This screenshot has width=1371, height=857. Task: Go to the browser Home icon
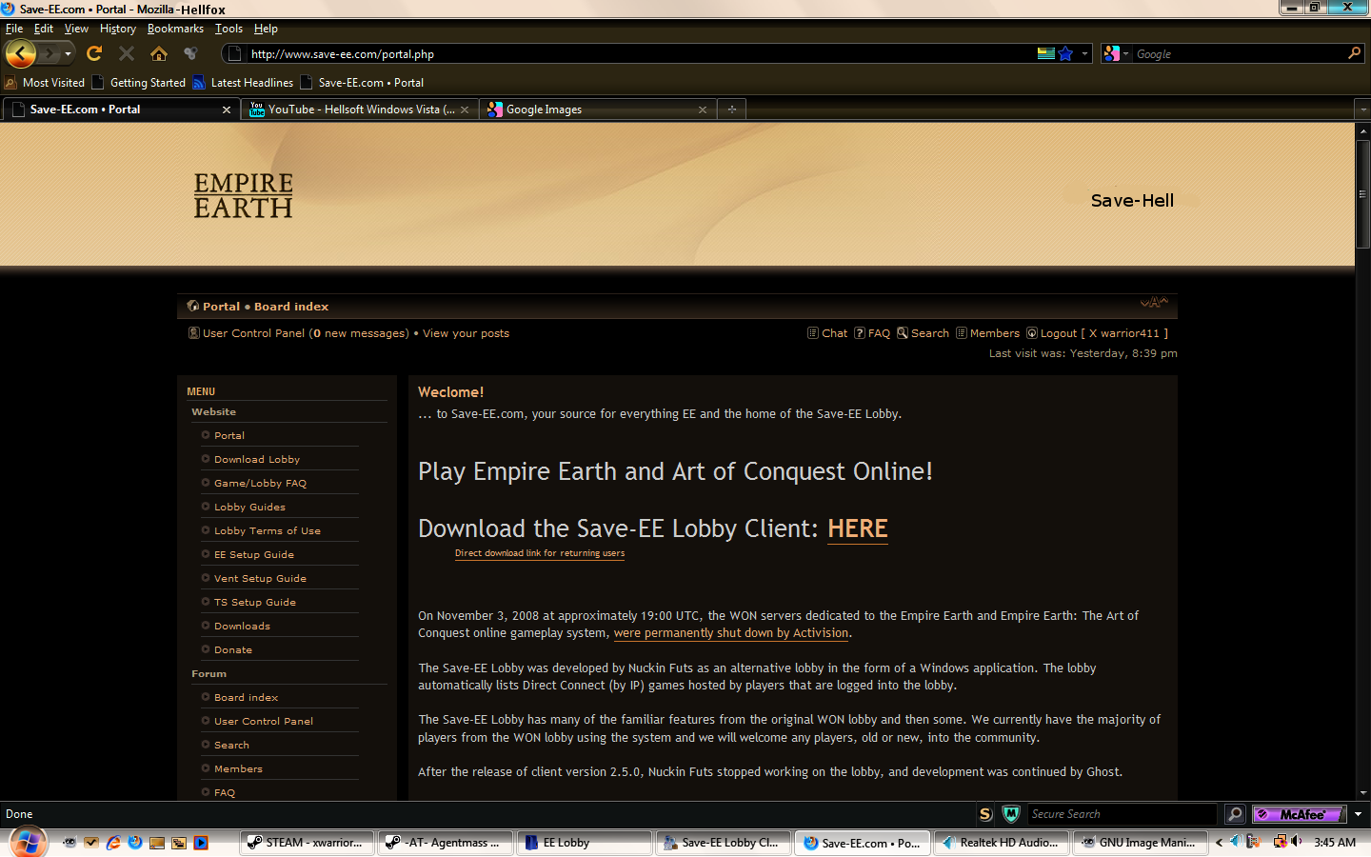159,54
